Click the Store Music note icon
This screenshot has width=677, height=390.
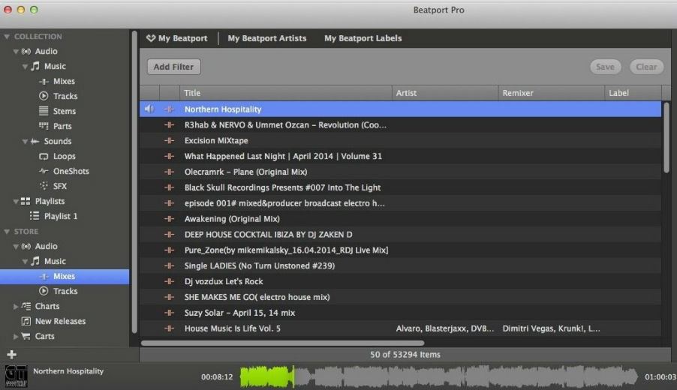(x=35, y=260)
